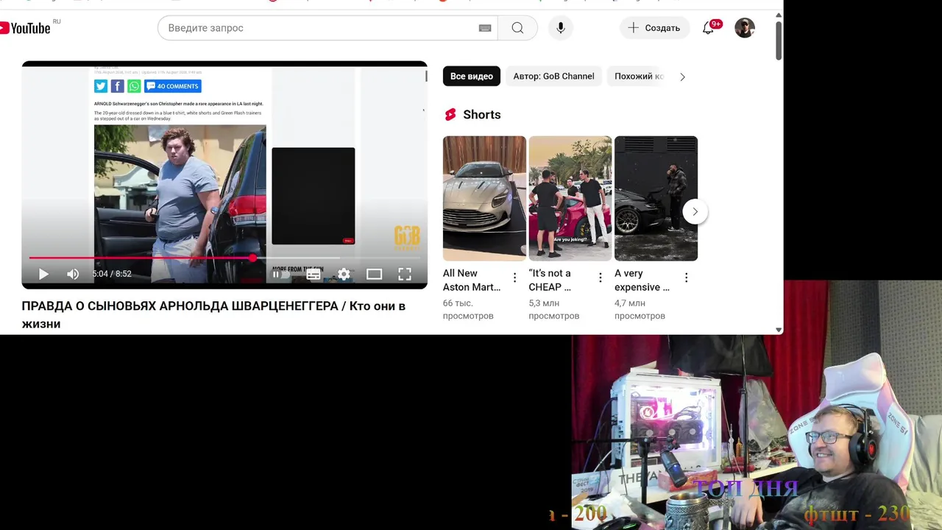The height and width of the screenshot is (530, 942).
Task: Click the Shorts logo icon
Action: click(450, 115)
